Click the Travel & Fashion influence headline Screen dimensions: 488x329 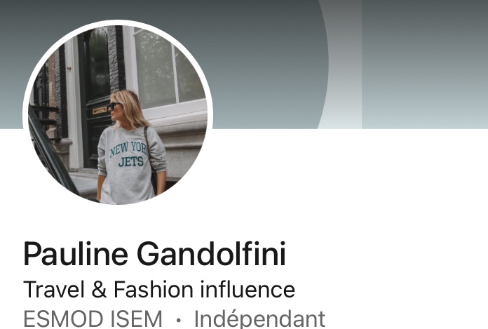(159, 290)
